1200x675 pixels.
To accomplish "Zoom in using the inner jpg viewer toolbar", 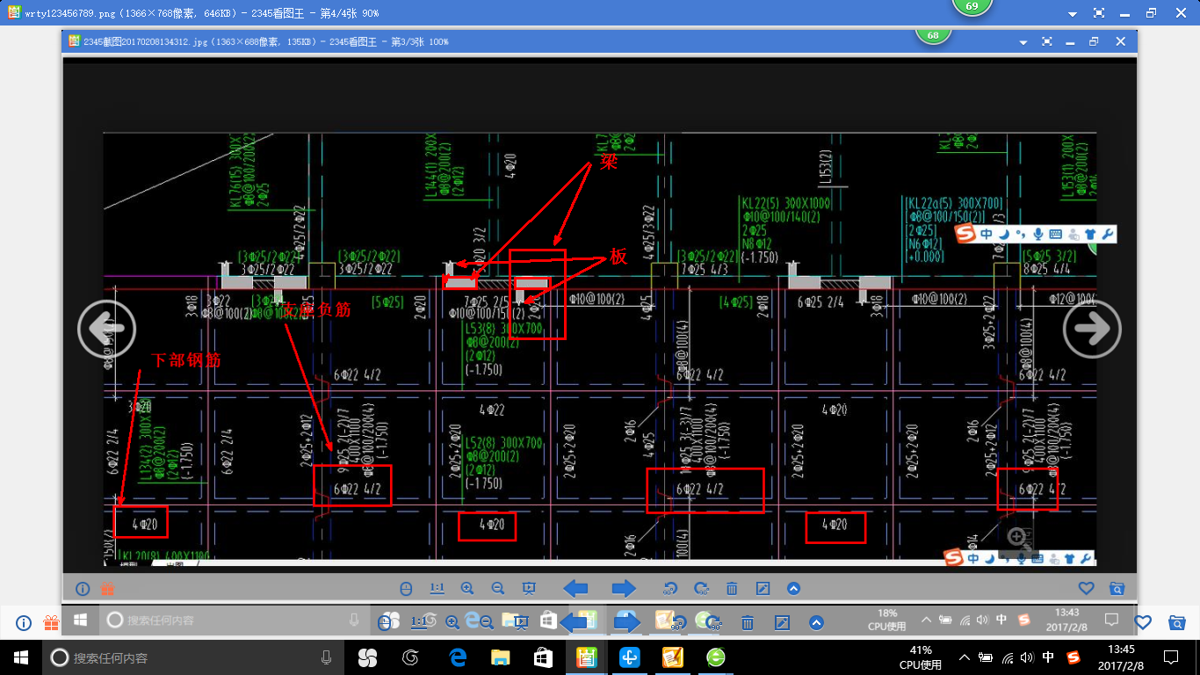I will 467,588.
